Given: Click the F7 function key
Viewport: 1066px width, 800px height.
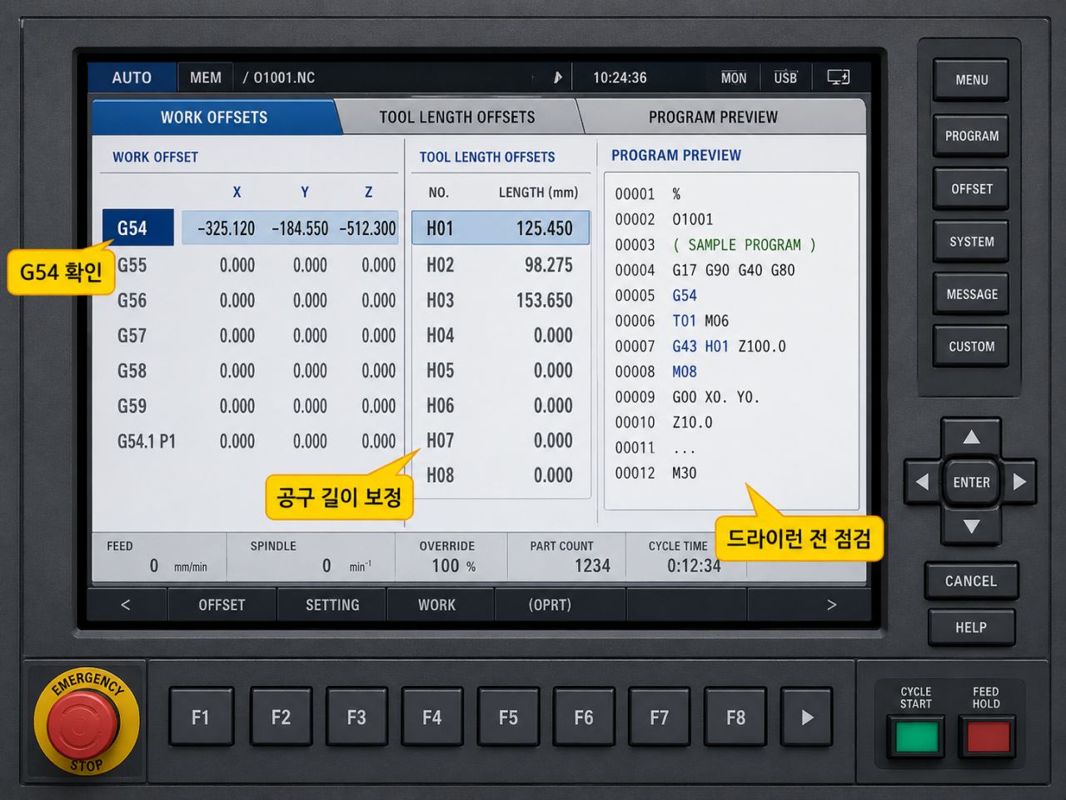Looking at the screenshot, I should (x=659, y=717).
